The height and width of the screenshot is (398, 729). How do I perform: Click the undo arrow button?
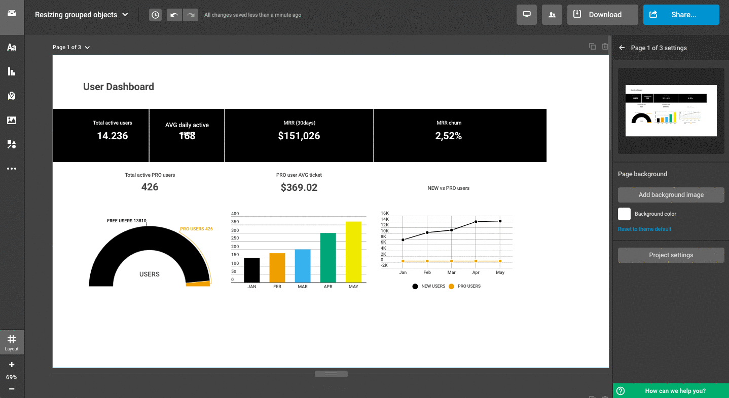[174, 15]
